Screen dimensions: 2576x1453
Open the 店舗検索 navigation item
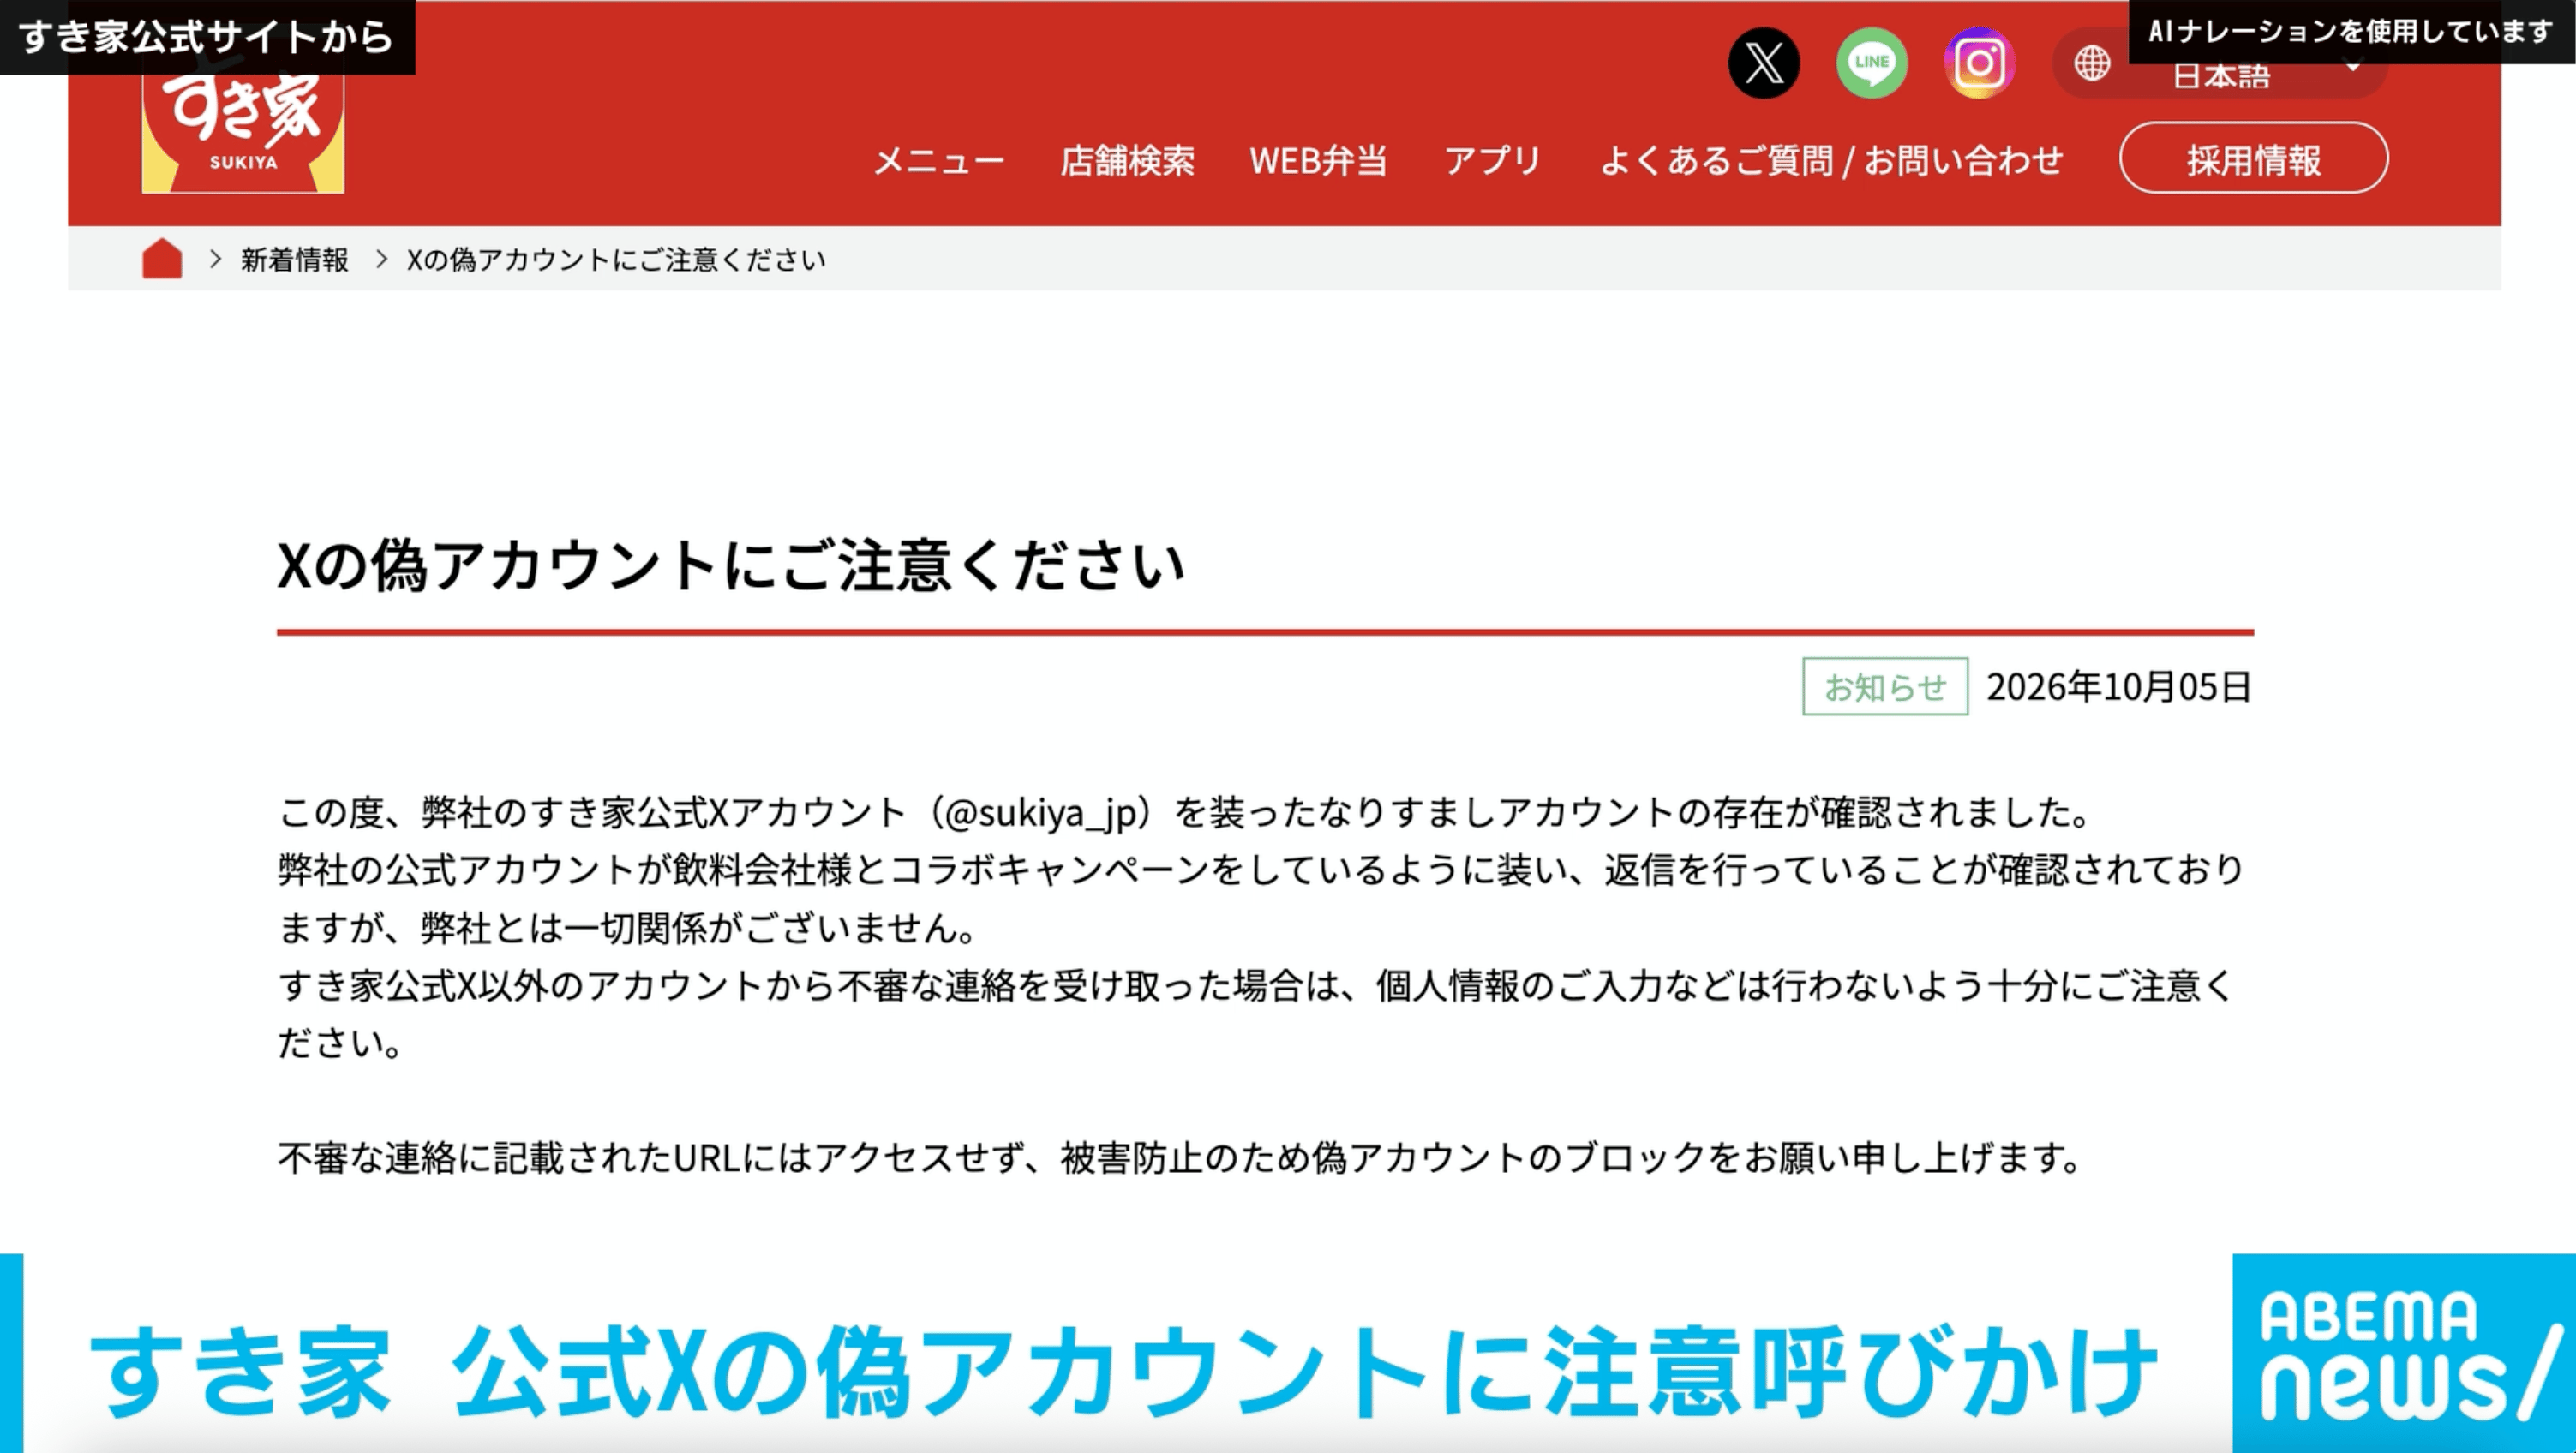pos(1127,160)
